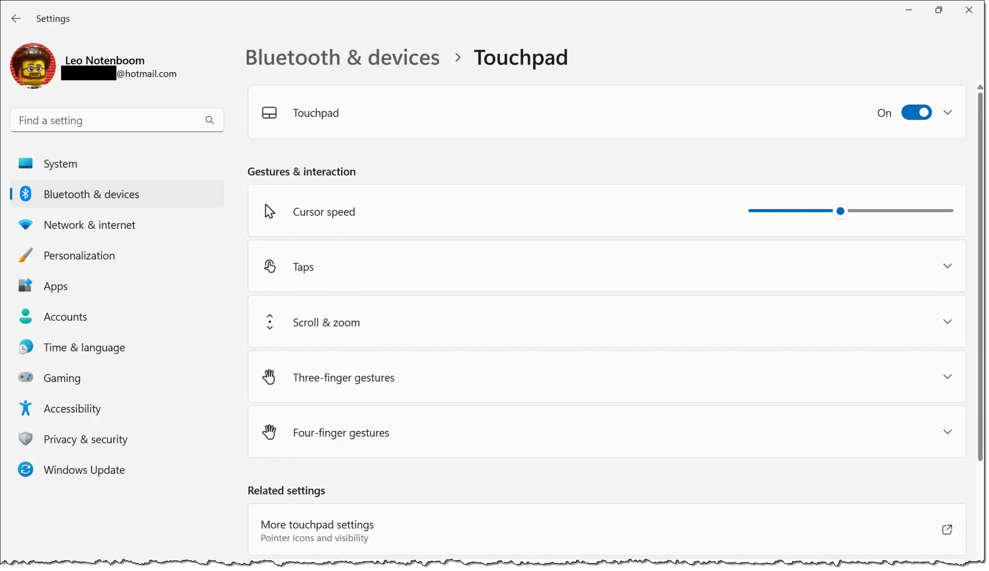This screenshot has width=989, height=571.
Task: Expand the Touchpad options chevron beside the toggle
Action: (x=948, y=112)
